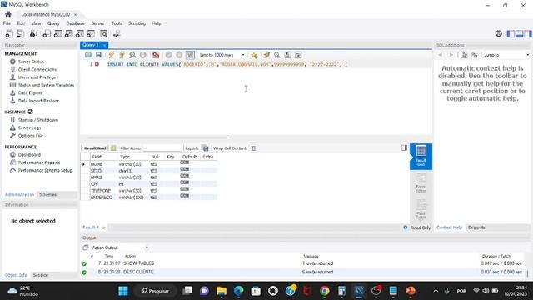Switch to Field Types view

421,210
